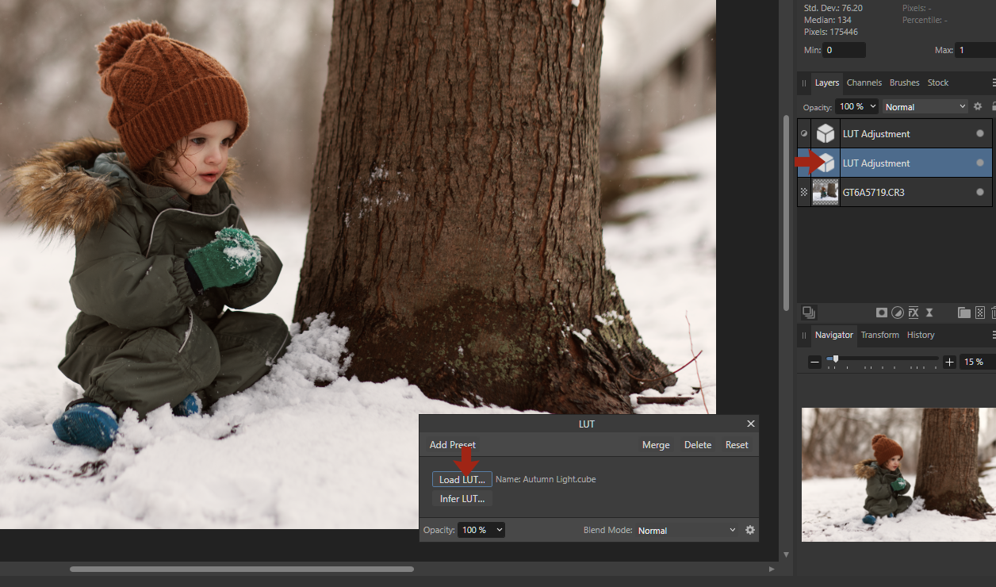Click the Infer LUT... button
The image size is (996, 587).
tap(462, 499)
